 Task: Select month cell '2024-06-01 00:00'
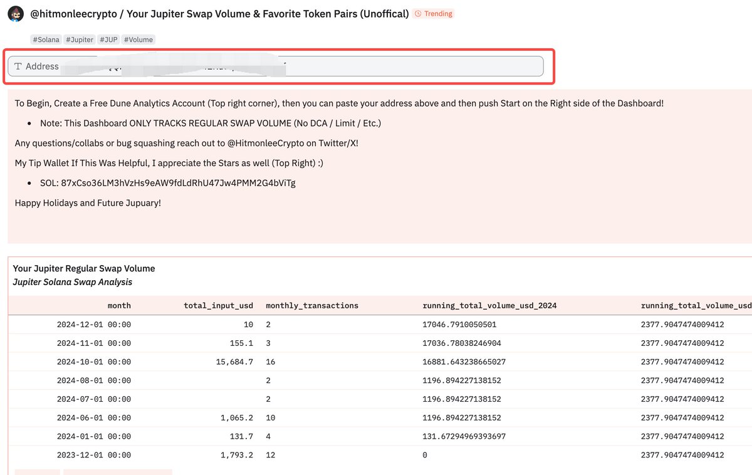94,417
